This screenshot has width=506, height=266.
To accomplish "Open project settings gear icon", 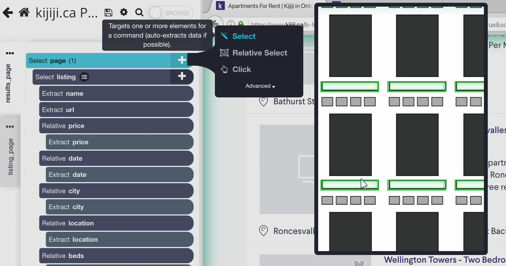I will (124, 12).
